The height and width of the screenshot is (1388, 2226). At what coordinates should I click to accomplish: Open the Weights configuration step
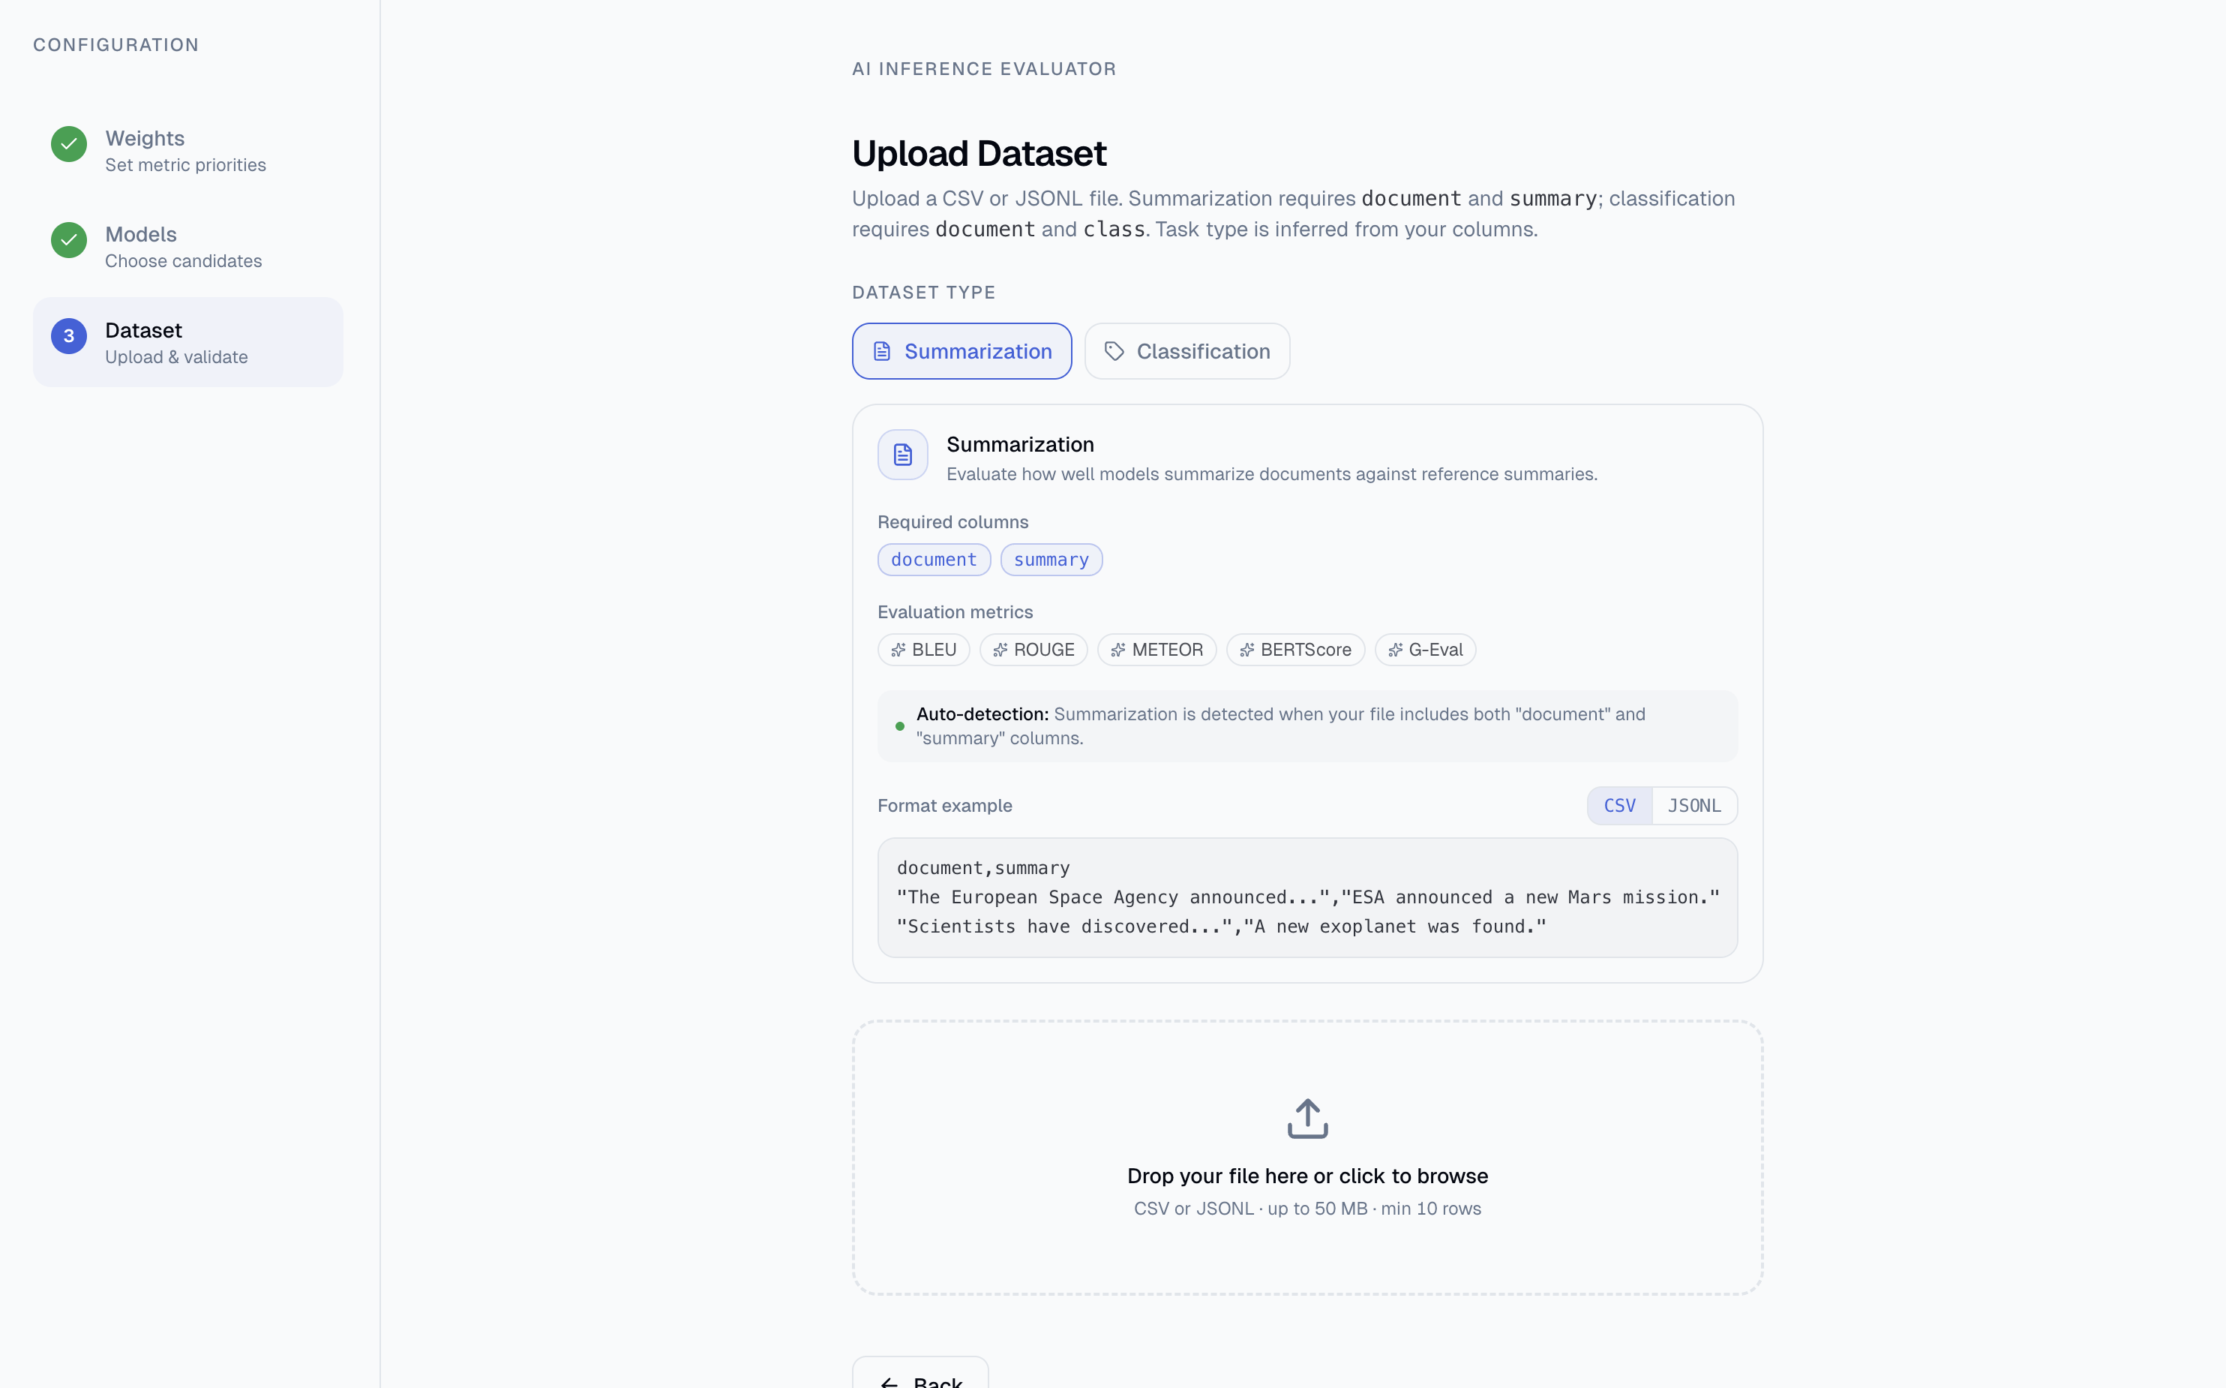click(188, 151)
